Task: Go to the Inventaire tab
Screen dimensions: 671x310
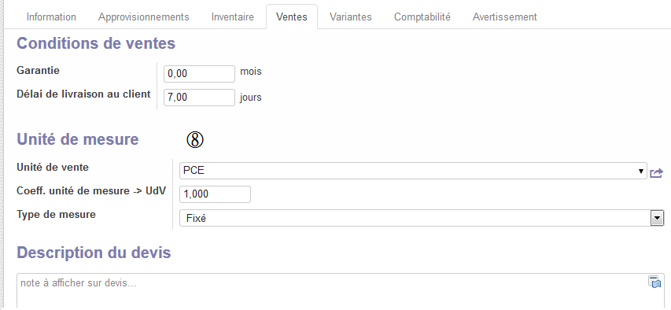Action: pos(233,17)
